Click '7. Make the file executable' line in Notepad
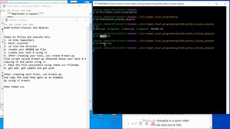 pos(41,65)
